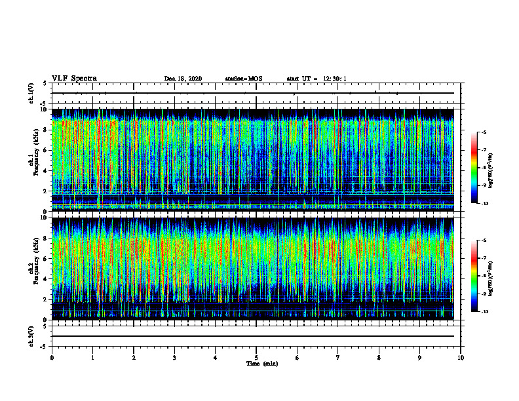Click the "-7" value on ch.2 color bar
Viewport: 519px width, 401px height.
click(484, 258)
